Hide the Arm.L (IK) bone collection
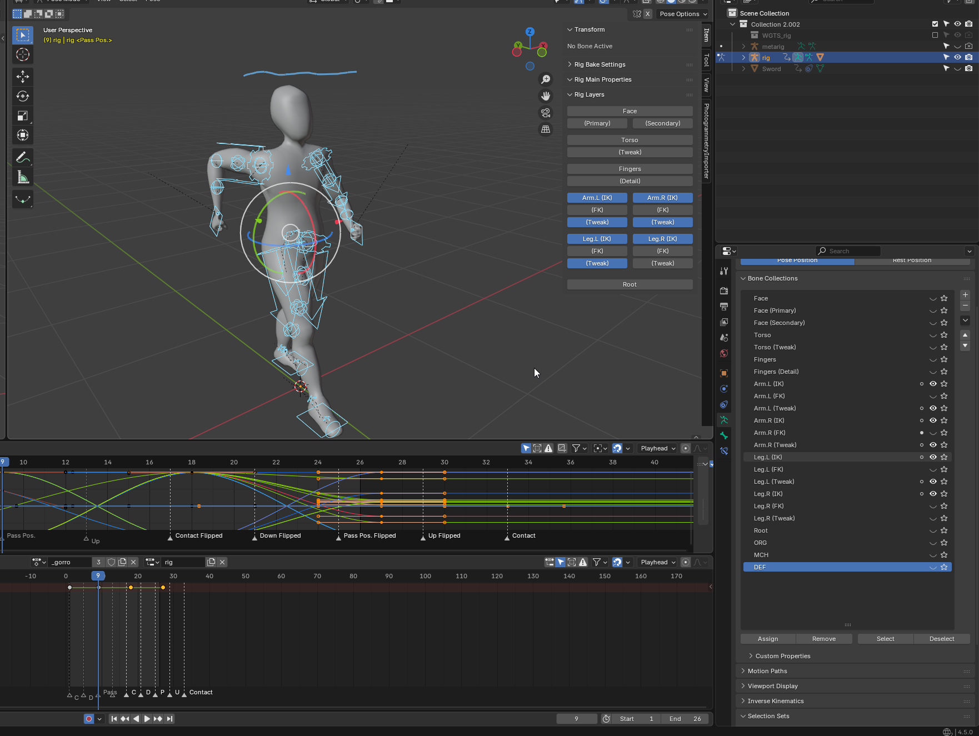This screenshot has width=979, height=736. [x=933, y=384]
